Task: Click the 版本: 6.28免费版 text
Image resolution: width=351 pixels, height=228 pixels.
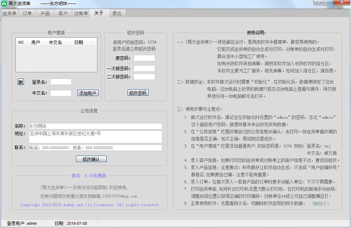Action: tap(89, 176)
